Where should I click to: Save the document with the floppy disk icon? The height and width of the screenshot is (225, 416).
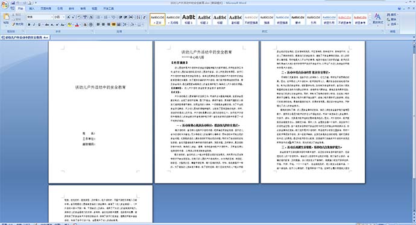pos(13,3)
